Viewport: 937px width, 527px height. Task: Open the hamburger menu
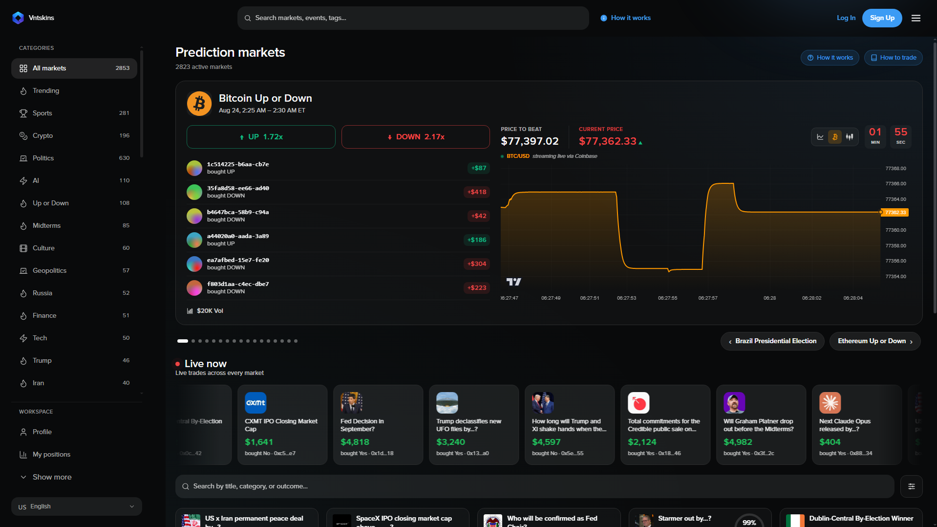[916, 18]
